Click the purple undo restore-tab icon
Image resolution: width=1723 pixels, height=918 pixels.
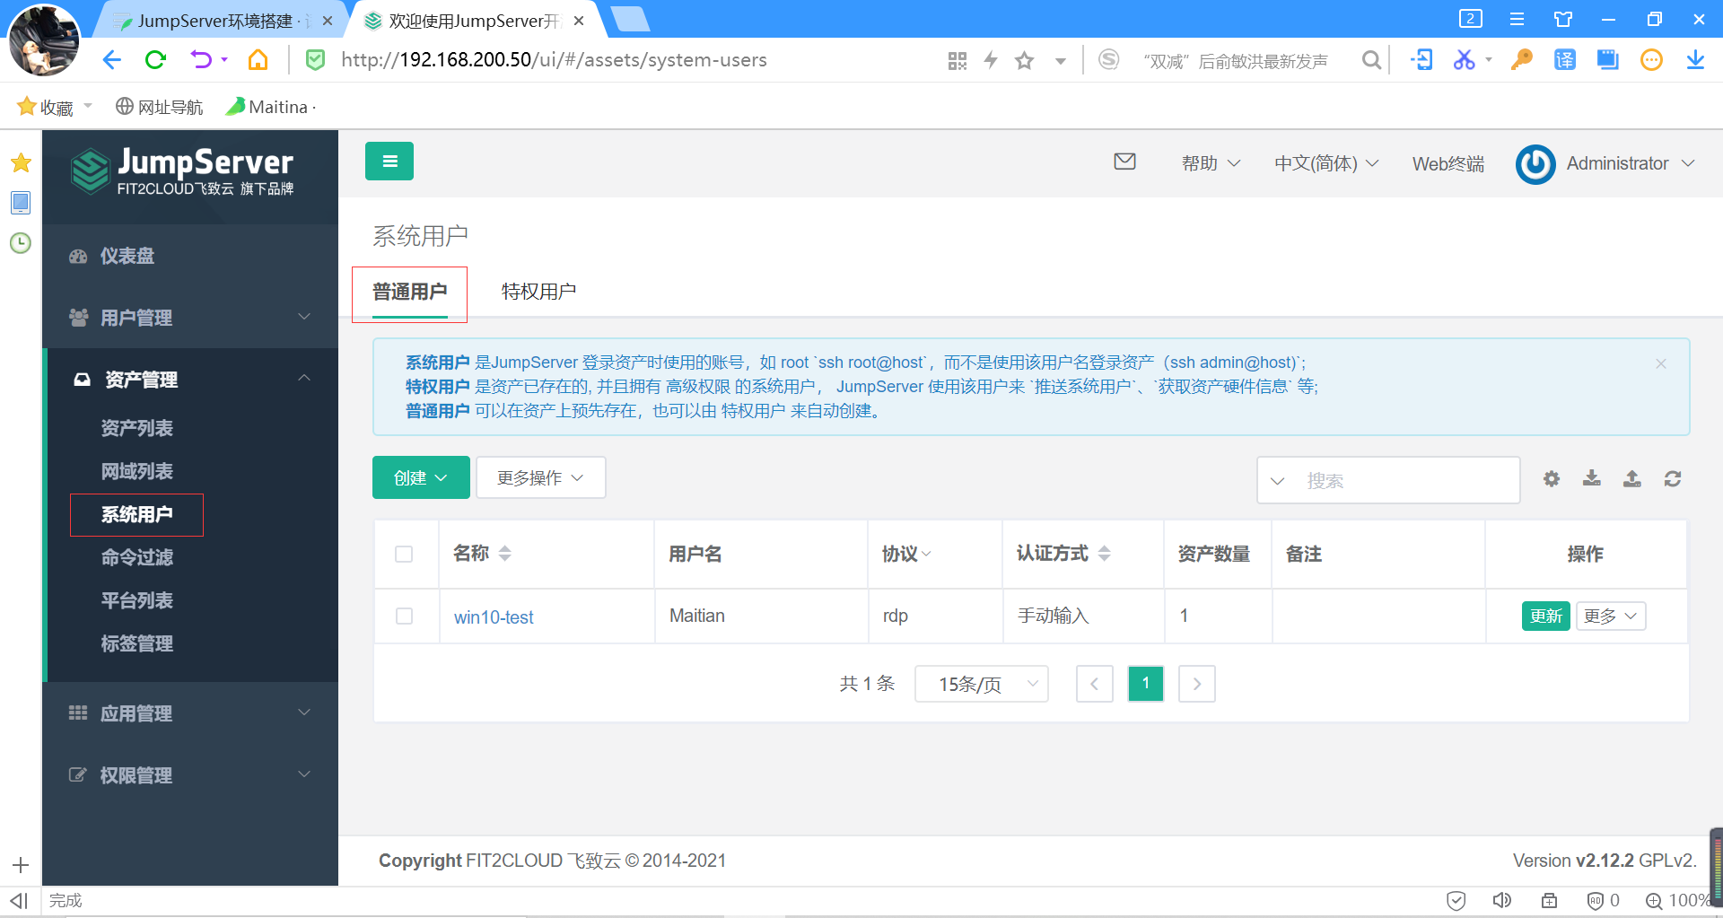(202, 60)
